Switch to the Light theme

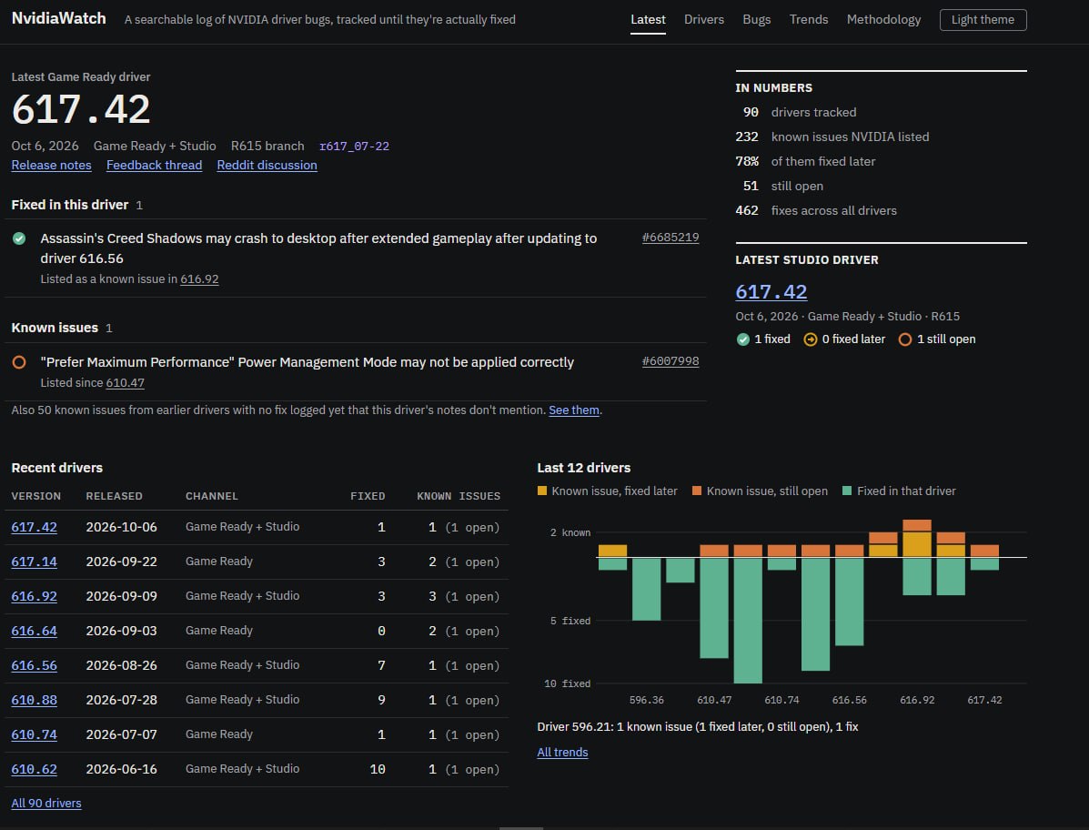983,19
